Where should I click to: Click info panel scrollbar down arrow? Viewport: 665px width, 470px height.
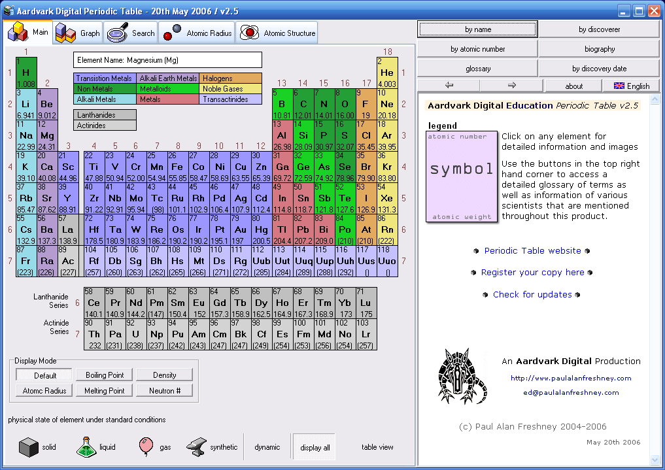(x=655, y=460)
